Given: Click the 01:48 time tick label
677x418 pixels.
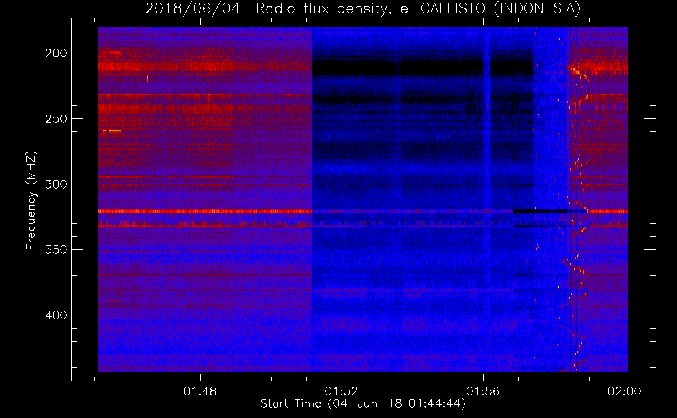Looking at the screenshot, I should [200, 392].
